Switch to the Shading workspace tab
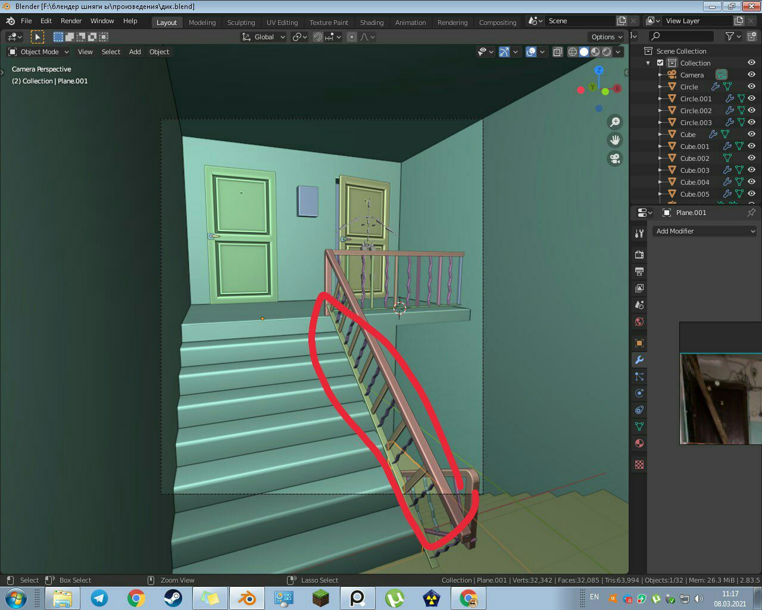762x610 pixels. click(x=371, y=23)
